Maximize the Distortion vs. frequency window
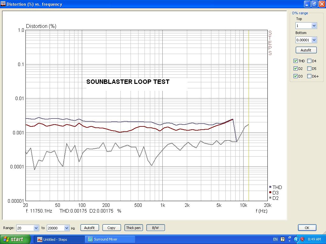 pos(314,4)
